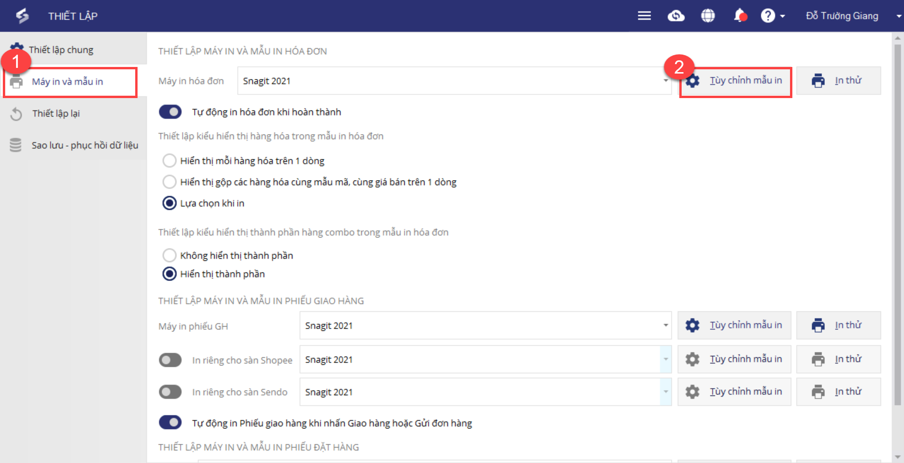The image size is (904, 463).
Task: Click In thử for Máy in phiếu GH
Action: 839,325
